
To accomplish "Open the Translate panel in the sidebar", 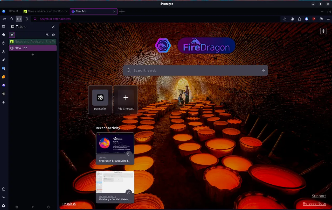I will point(4,69).
